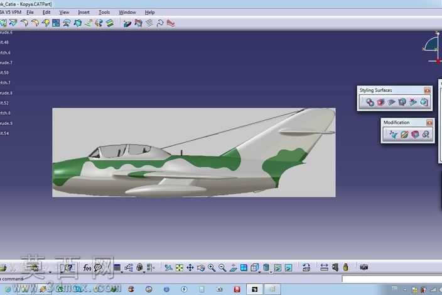Click the blue spiral curve icon
This screenshot has height=295, width=442.
coord(160,23)
